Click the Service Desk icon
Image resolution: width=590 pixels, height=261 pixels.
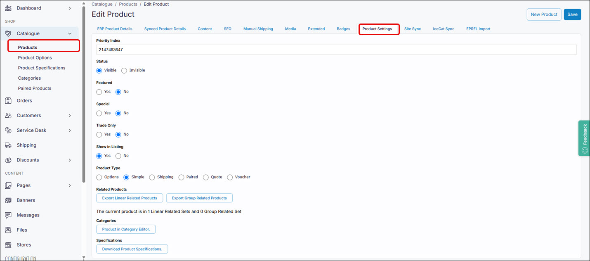(9, 130)
